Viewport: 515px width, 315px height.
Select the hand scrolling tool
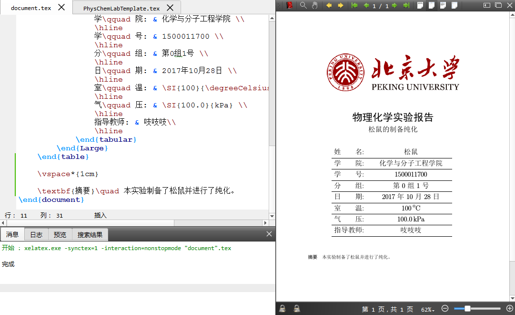315,5
